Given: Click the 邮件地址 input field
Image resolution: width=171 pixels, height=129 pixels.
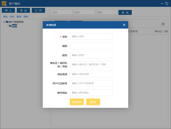Looking at the screenshot, I should click(x=91, y=93).
